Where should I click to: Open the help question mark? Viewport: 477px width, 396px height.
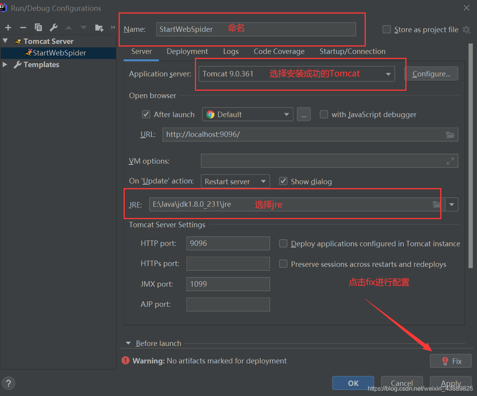click(9, 383)
